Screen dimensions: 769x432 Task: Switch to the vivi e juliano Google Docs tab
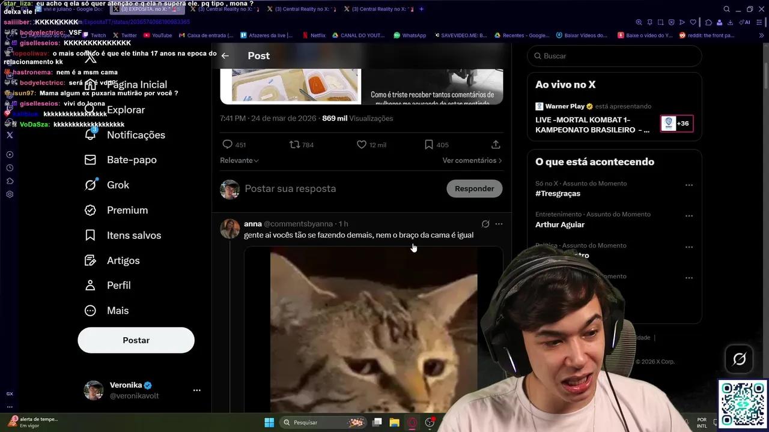(x=69, y=9)
